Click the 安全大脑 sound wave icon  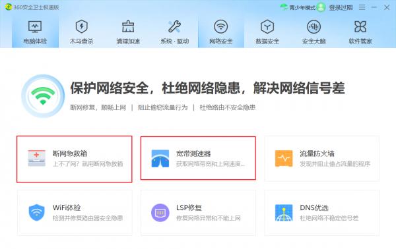pyautogui.click(x=314, y=26)
